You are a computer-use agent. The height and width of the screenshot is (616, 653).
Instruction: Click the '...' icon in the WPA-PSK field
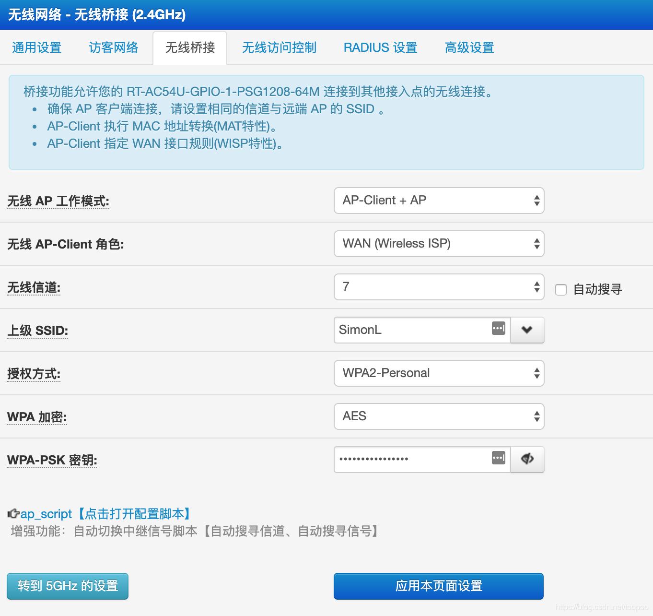(x=499, y=458)
